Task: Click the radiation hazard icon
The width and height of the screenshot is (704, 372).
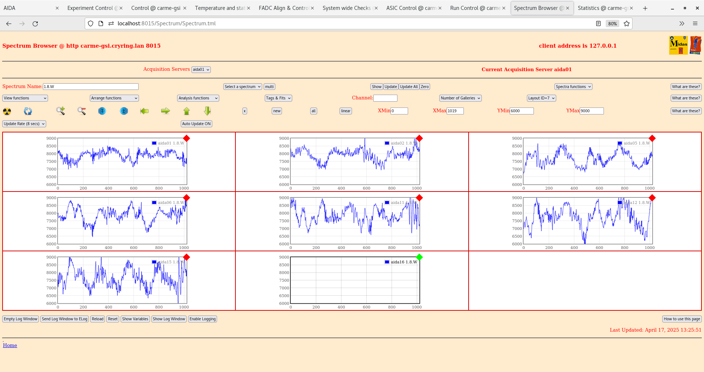Action: pos(7,111)
